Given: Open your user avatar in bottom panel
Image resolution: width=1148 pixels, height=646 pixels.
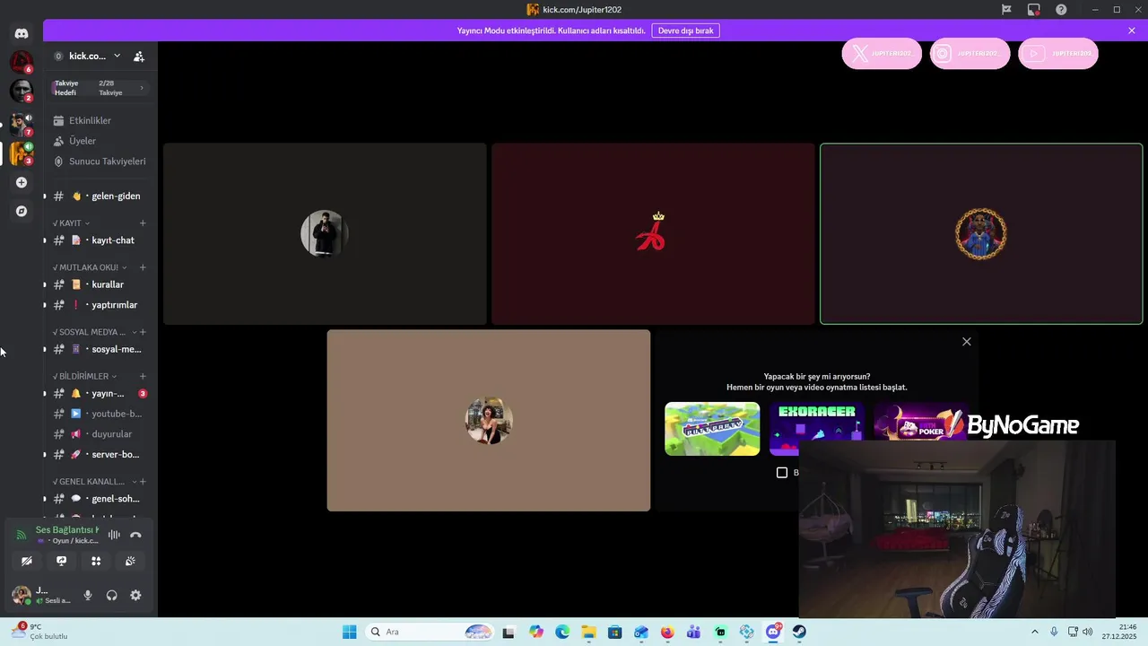Looking at the screenshot, I should pyautogui.click(x=21, y=595).
